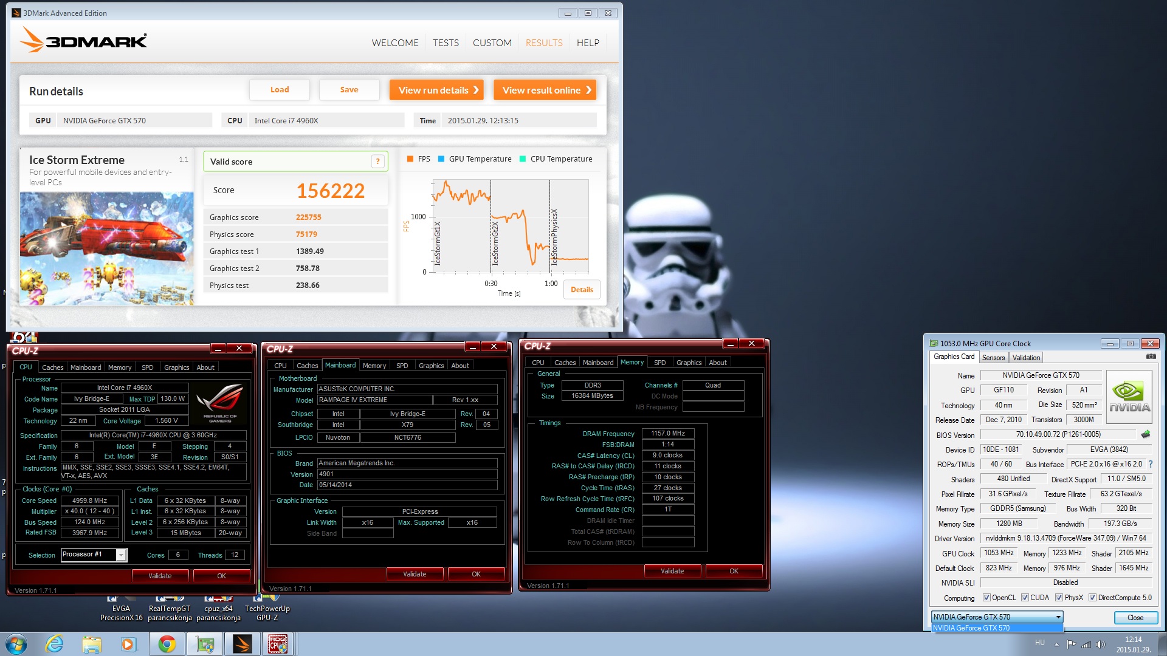This screenshot has height=656, width=1167.
Task: Click the Physics score value 75179
Action: 306,234
